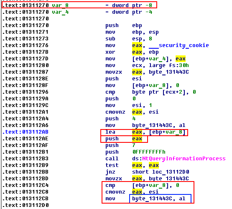Select [ebp+var_8] operand of lea instruction
The width and height of the screenshot is (232, 209).
(x=167, y=132)
